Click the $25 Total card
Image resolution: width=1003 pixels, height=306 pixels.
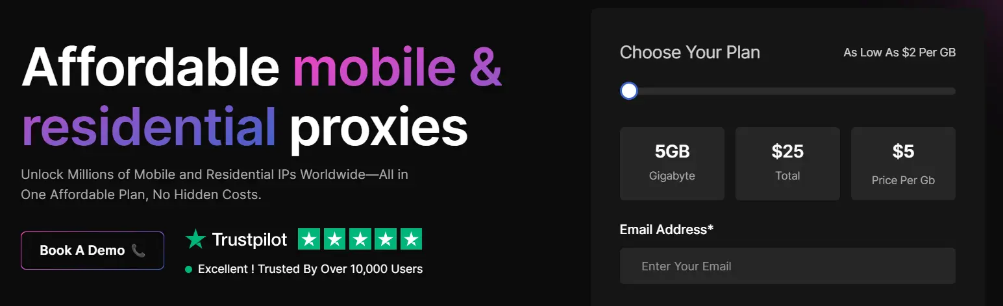pos(787,163)
